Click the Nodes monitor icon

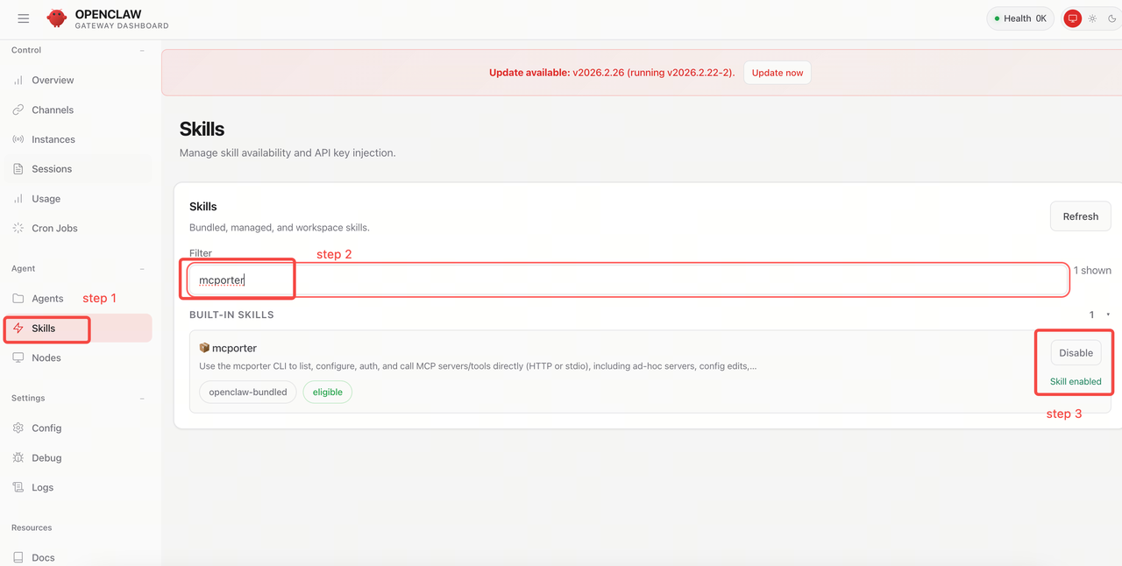18,357
